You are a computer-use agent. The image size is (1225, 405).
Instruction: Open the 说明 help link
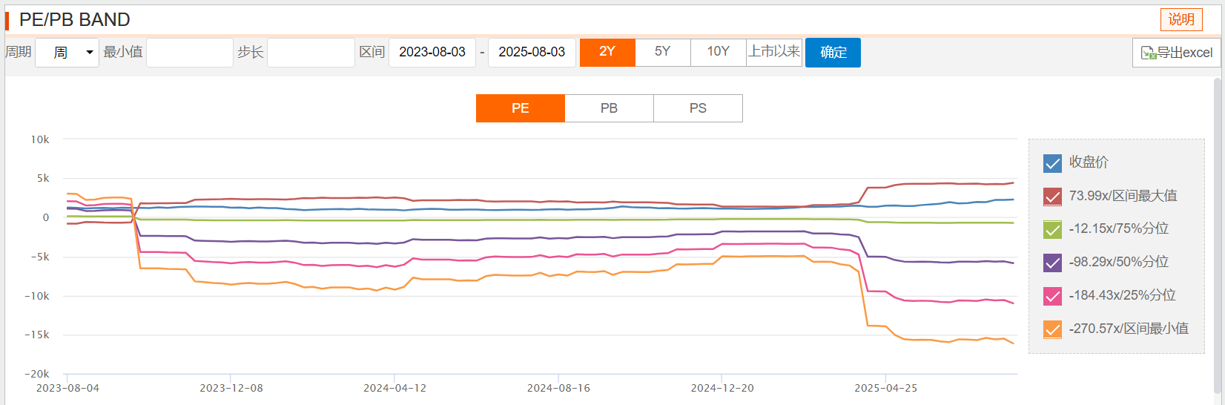tap(1181, 19)
